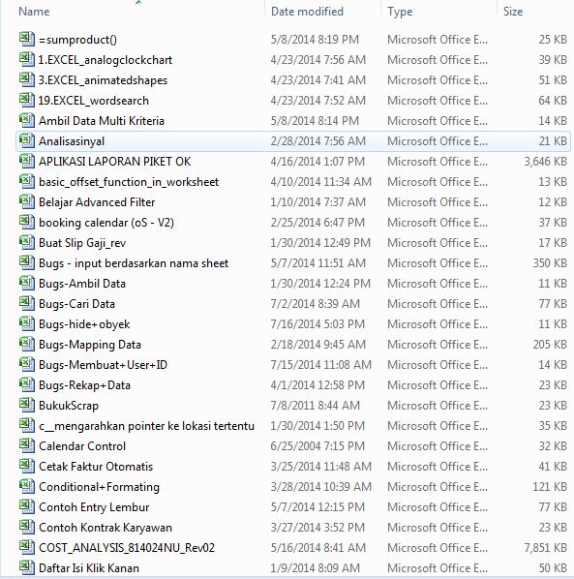Click the Excel icon for Ambil Data Multi Kriteria
The width and height of the screenshot is (574, 579).
click(x=27, y=120)
